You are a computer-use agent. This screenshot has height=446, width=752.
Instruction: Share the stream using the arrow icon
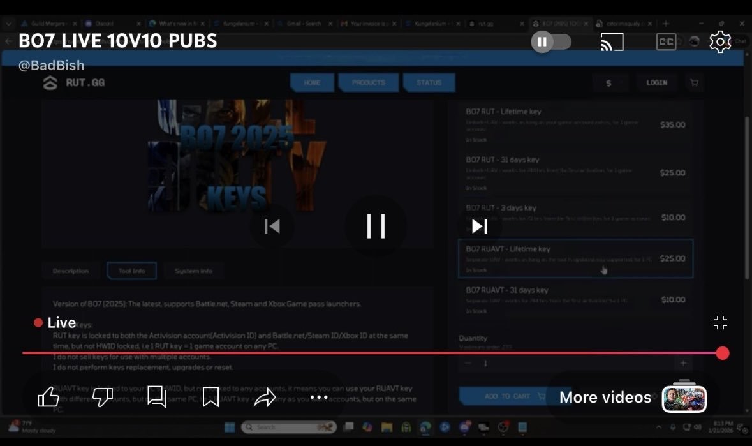tap(265, 397)
